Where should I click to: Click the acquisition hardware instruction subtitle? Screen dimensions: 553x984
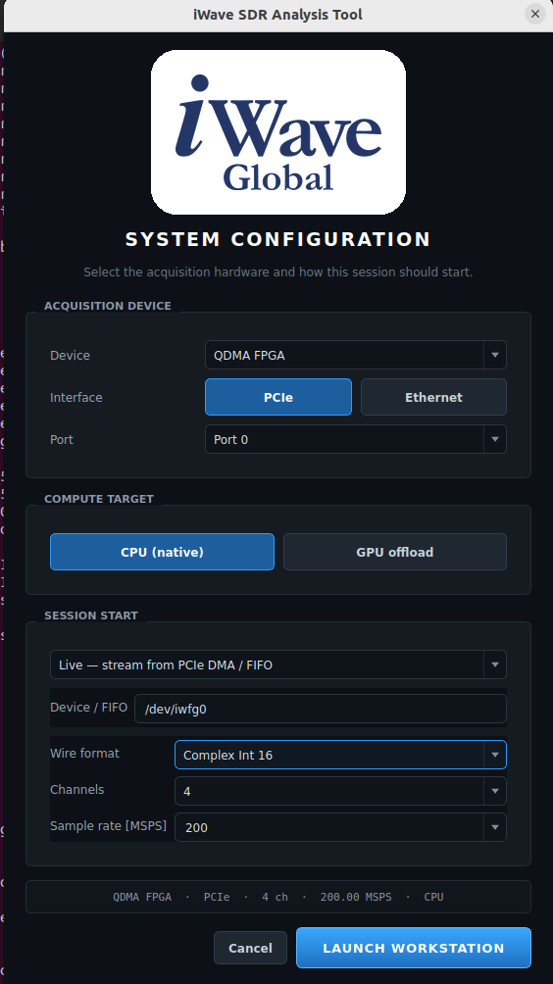(278, 272)
